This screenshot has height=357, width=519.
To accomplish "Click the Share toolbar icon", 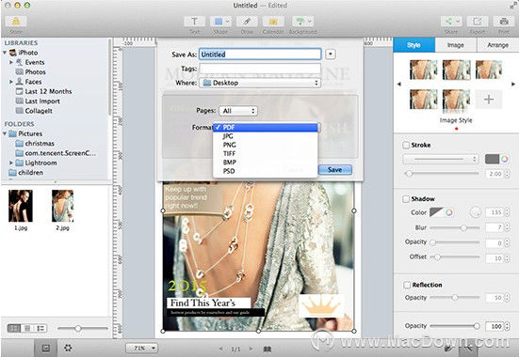I will (x=451, y=22).
